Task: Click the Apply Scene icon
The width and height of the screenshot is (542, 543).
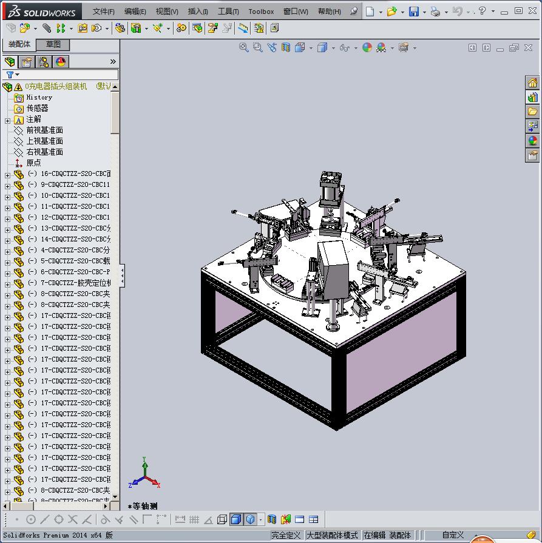Action: click(x=381, y=47)
